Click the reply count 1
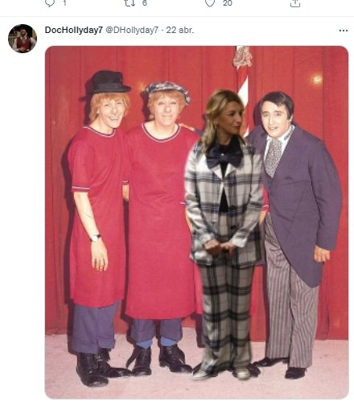354x406 pixels. pos(64,2)
